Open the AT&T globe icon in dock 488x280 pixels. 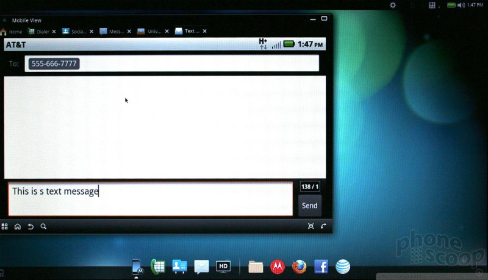pyautogui.click(x=343, y=267)
